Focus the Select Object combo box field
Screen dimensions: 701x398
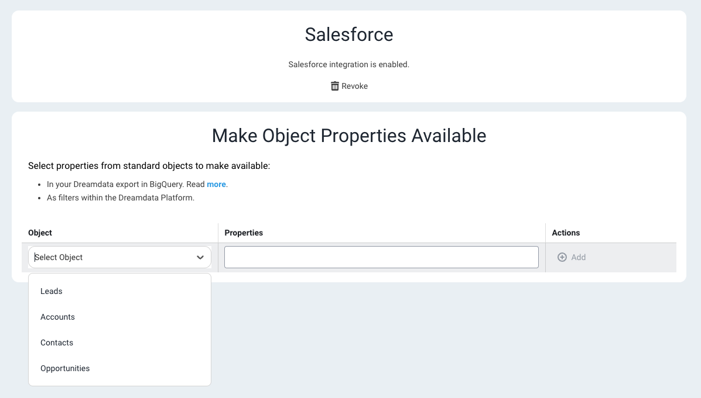[x=119, y=258]
